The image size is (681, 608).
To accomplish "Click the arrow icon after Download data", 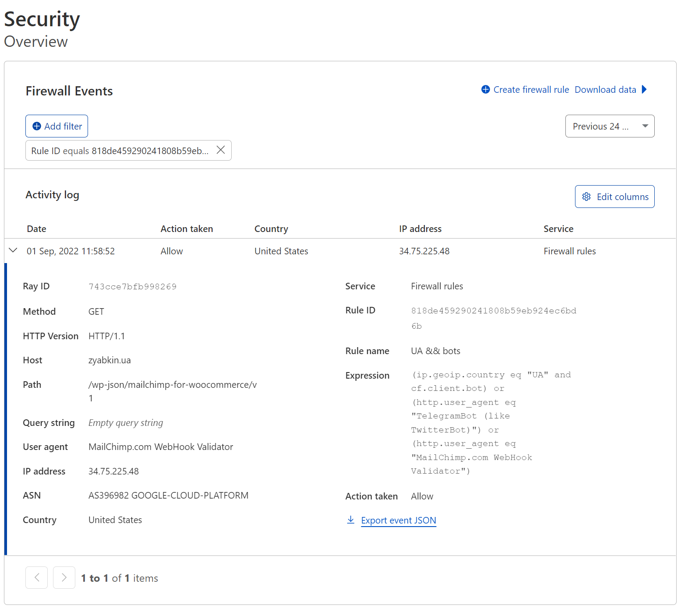I will point(644,89).
